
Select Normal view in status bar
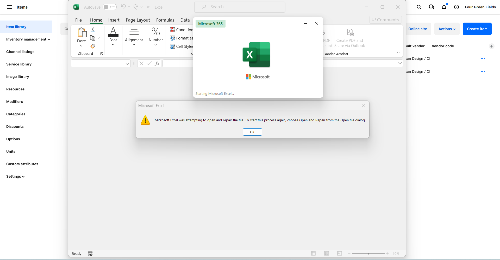coord(314,254)
